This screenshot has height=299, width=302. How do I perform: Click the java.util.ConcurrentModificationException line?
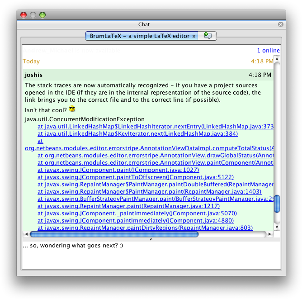click(85, 119)
